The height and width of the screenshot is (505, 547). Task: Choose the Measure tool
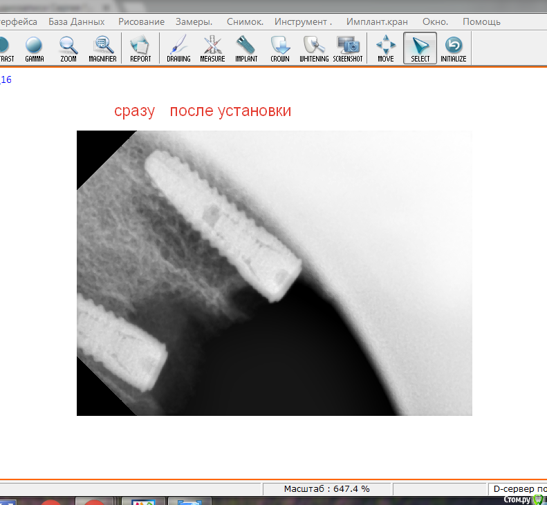[212, 48]
